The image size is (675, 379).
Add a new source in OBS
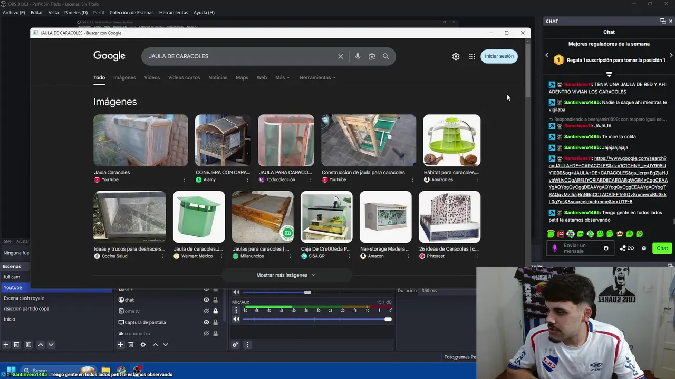coord(120,345)
